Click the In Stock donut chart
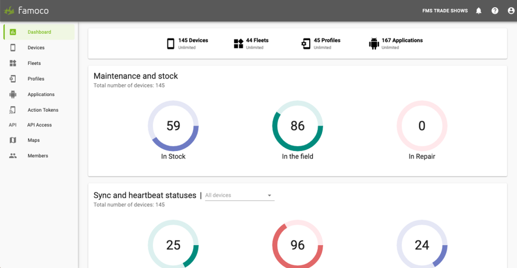This screenshot has height=268, width=517. coord(173,126)
